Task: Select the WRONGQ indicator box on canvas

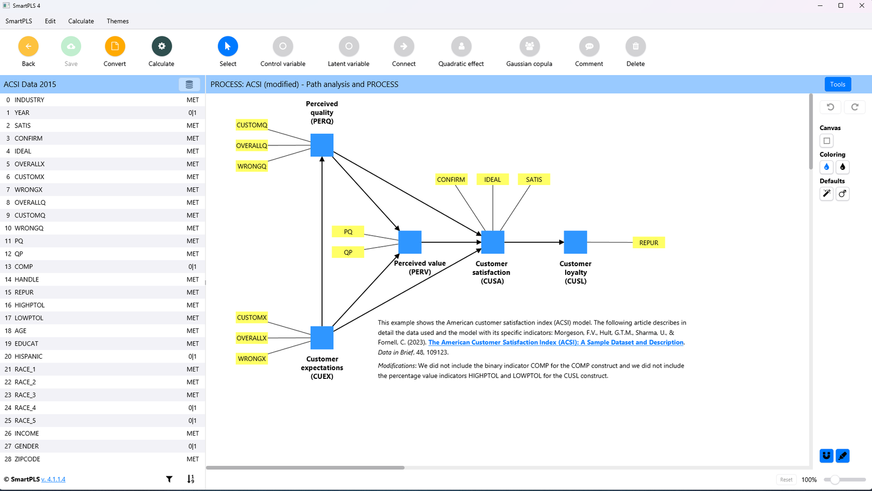Action: (252, 167)
